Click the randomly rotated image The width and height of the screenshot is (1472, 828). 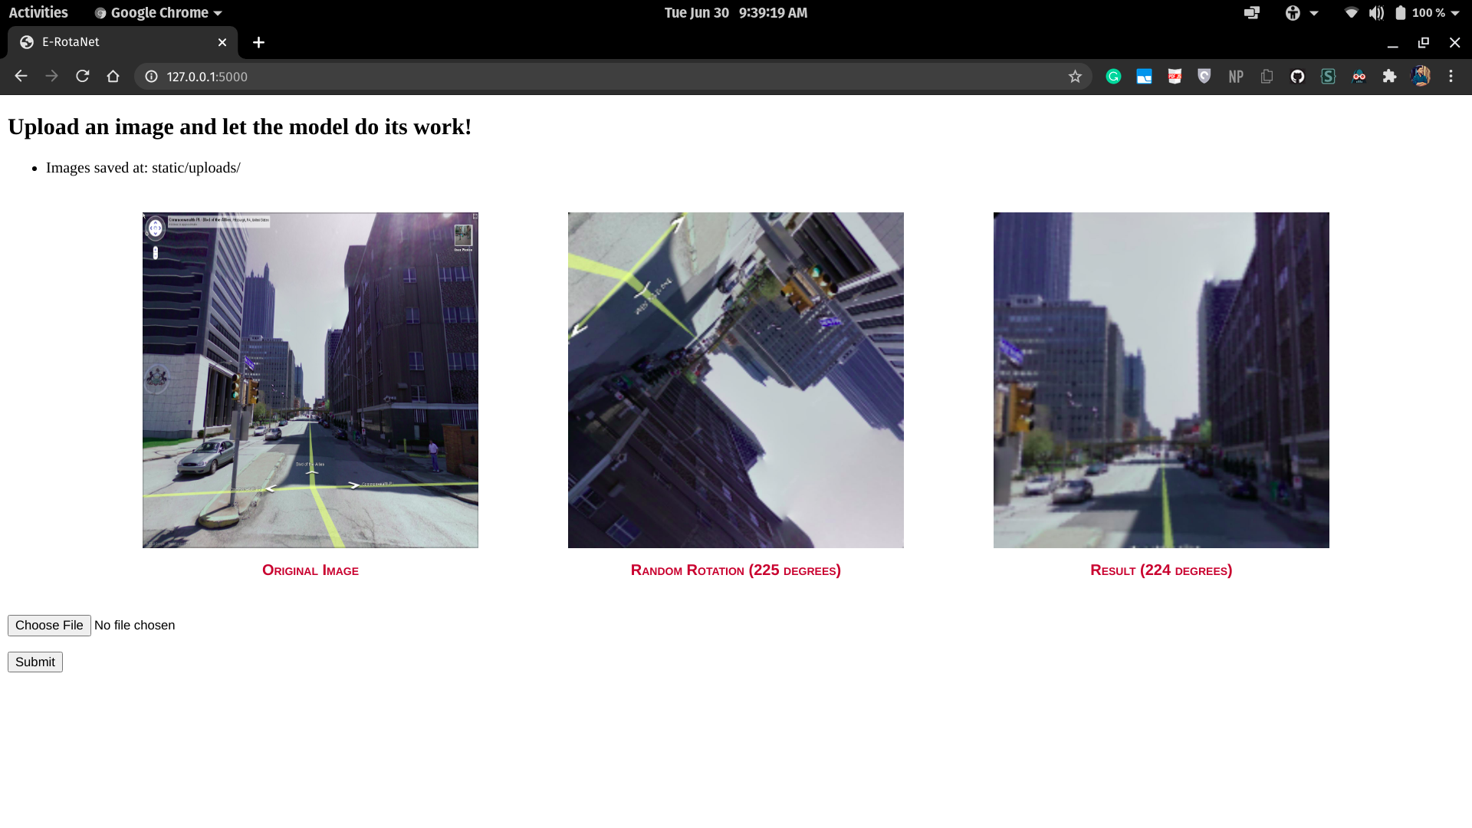735,380
